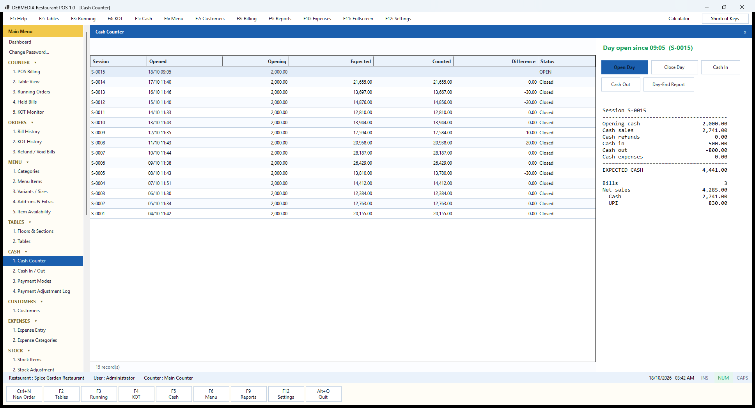The width and height of the screenshot is (755, 408).
Task: Select session row S-0015
Action: click(342, 72)
